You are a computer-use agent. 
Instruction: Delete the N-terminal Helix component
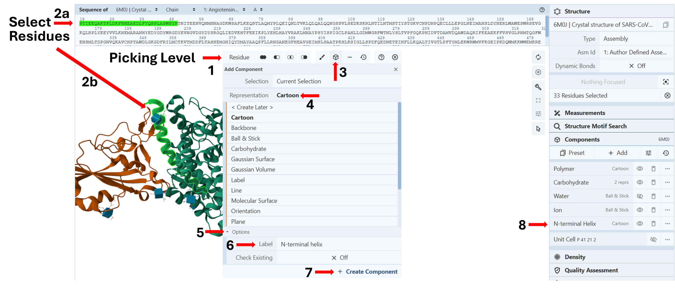(x=653, y=224)
